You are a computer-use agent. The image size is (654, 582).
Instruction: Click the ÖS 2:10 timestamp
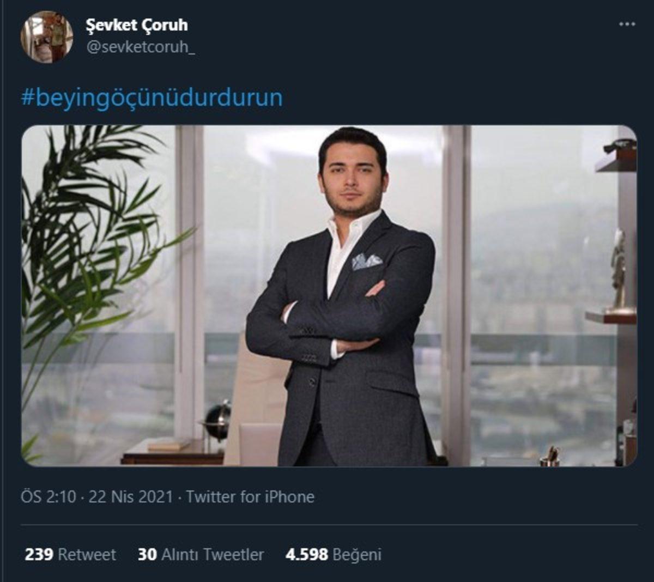[48, 497]
